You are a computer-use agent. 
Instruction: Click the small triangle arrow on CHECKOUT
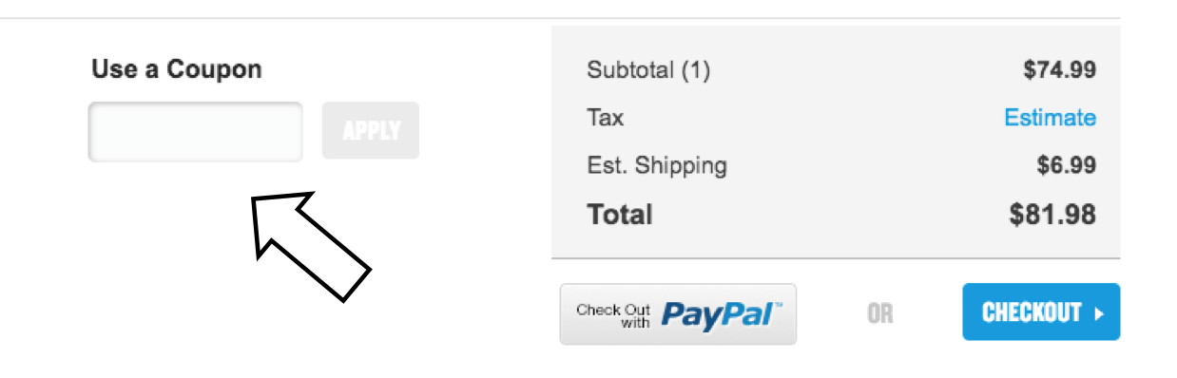tap(1099, 312)
